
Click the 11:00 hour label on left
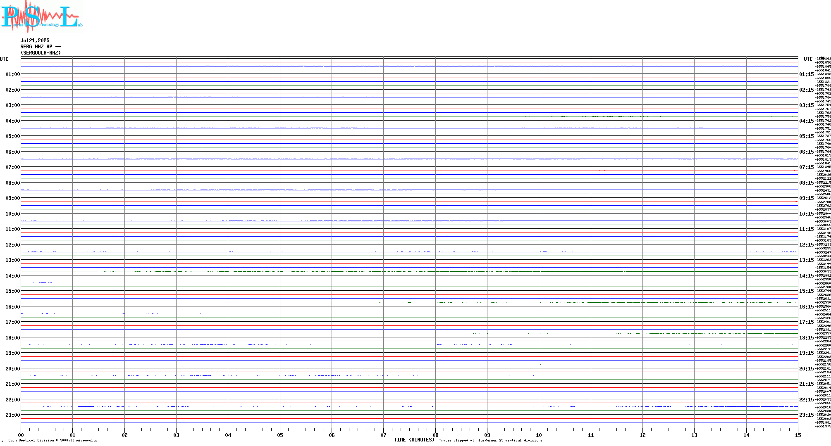tap(13, 229)
